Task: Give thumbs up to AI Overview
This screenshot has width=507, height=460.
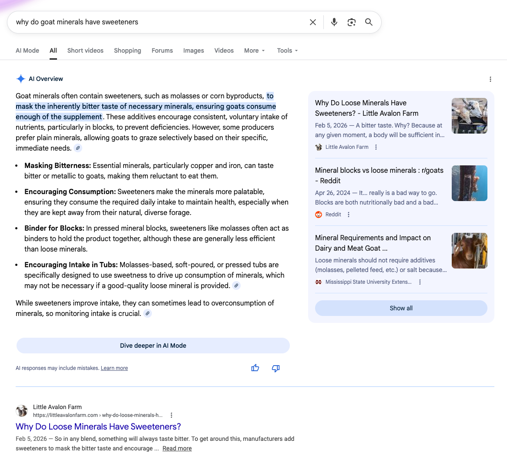Action: point(255,368)
